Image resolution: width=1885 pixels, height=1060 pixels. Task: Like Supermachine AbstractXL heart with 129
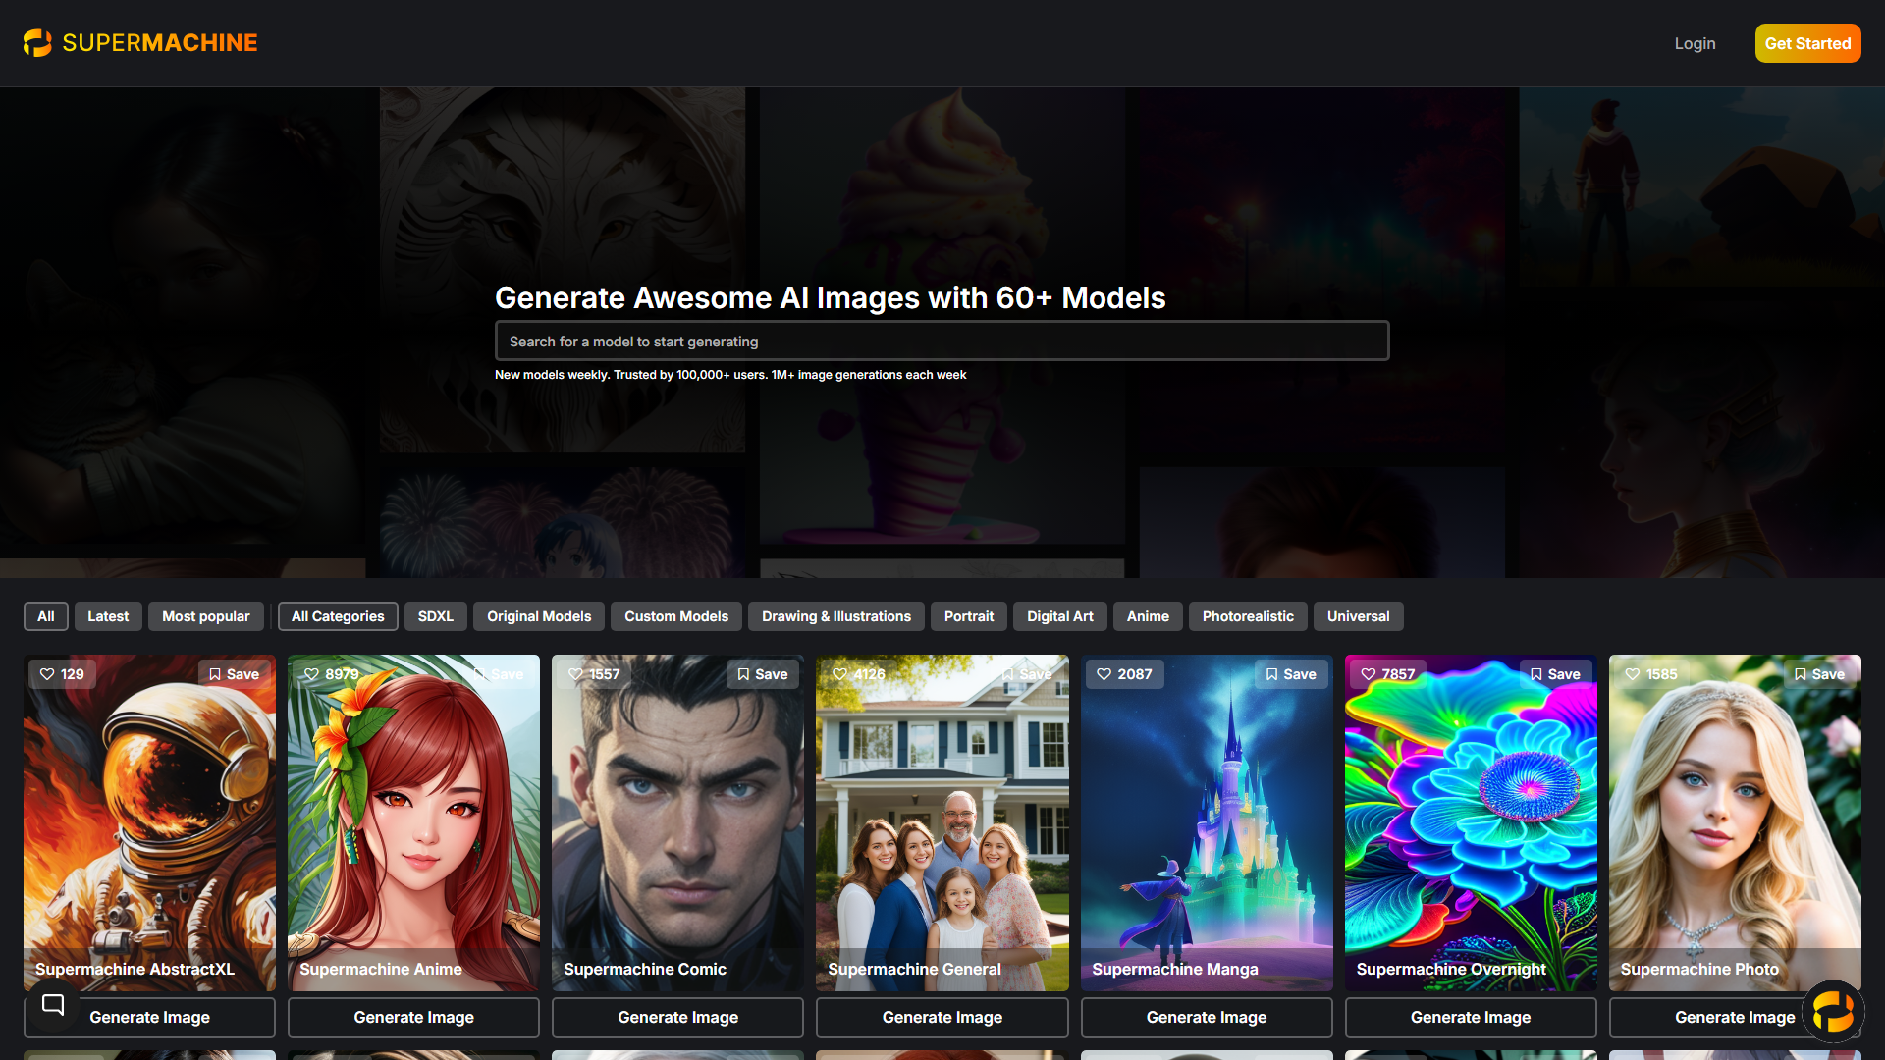click(x=62, y=674)
